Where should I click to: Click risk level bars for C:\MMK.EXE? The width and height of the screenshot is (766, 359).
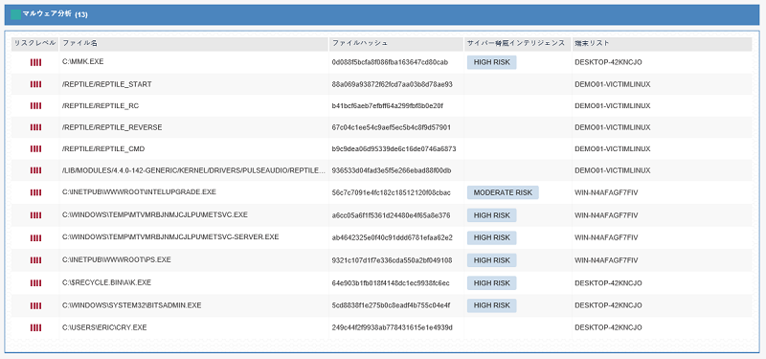click(x=35, y=62)
